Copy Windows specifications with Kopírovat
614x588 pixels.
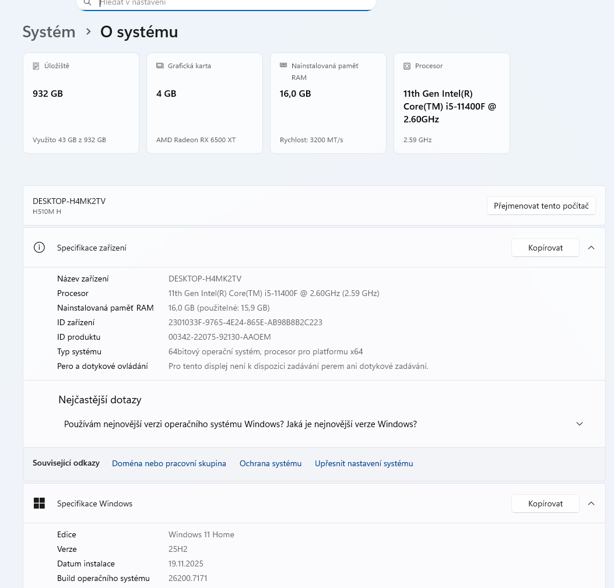point(545,504)
